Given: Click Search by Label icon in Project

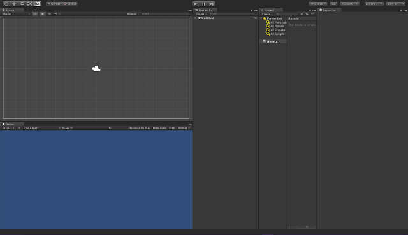Looking at the screenshot, I should 307,14.
